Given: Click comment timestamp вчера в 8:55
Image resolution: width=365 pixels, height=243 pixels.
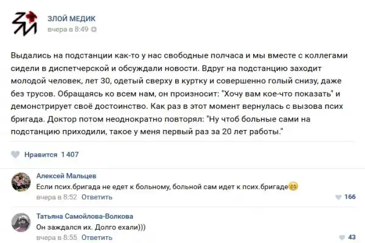Looking at the screenshot, I should tap(56, 237).
